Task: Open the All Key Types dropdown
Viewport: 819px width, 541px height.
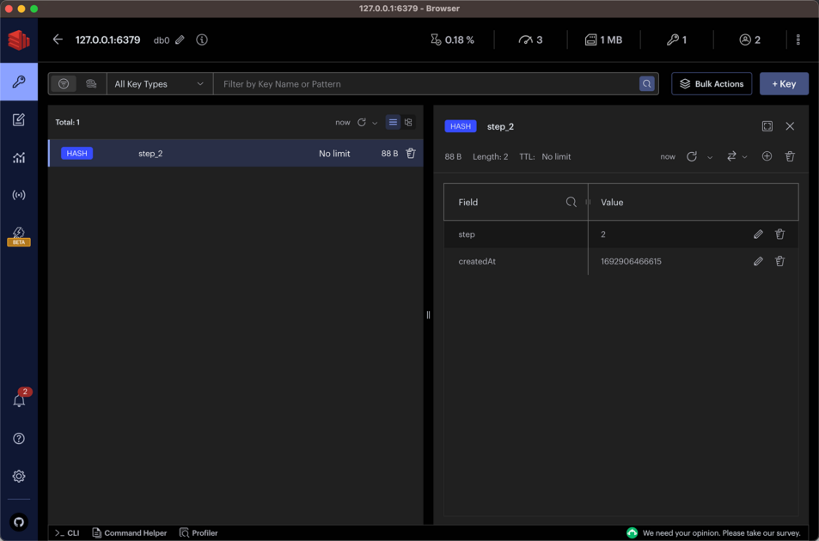Action: click(x=160, y=83)
